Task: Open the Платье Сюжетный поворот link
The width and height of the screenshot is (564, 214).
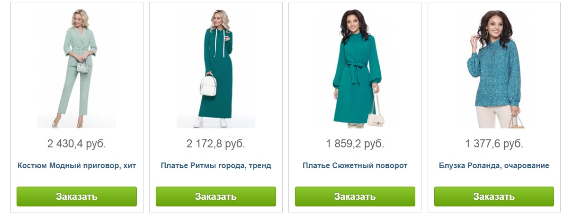Action: point(355,166)
